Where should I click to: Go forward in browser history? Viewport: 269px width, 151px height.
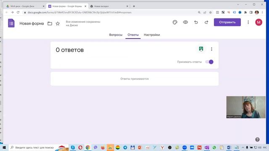tap(12, 12)
